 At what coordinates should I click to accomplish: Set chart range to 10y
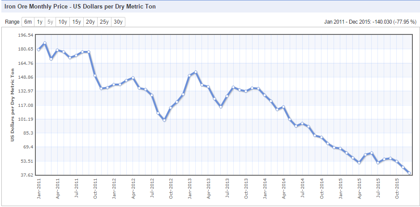coord(63,22)
